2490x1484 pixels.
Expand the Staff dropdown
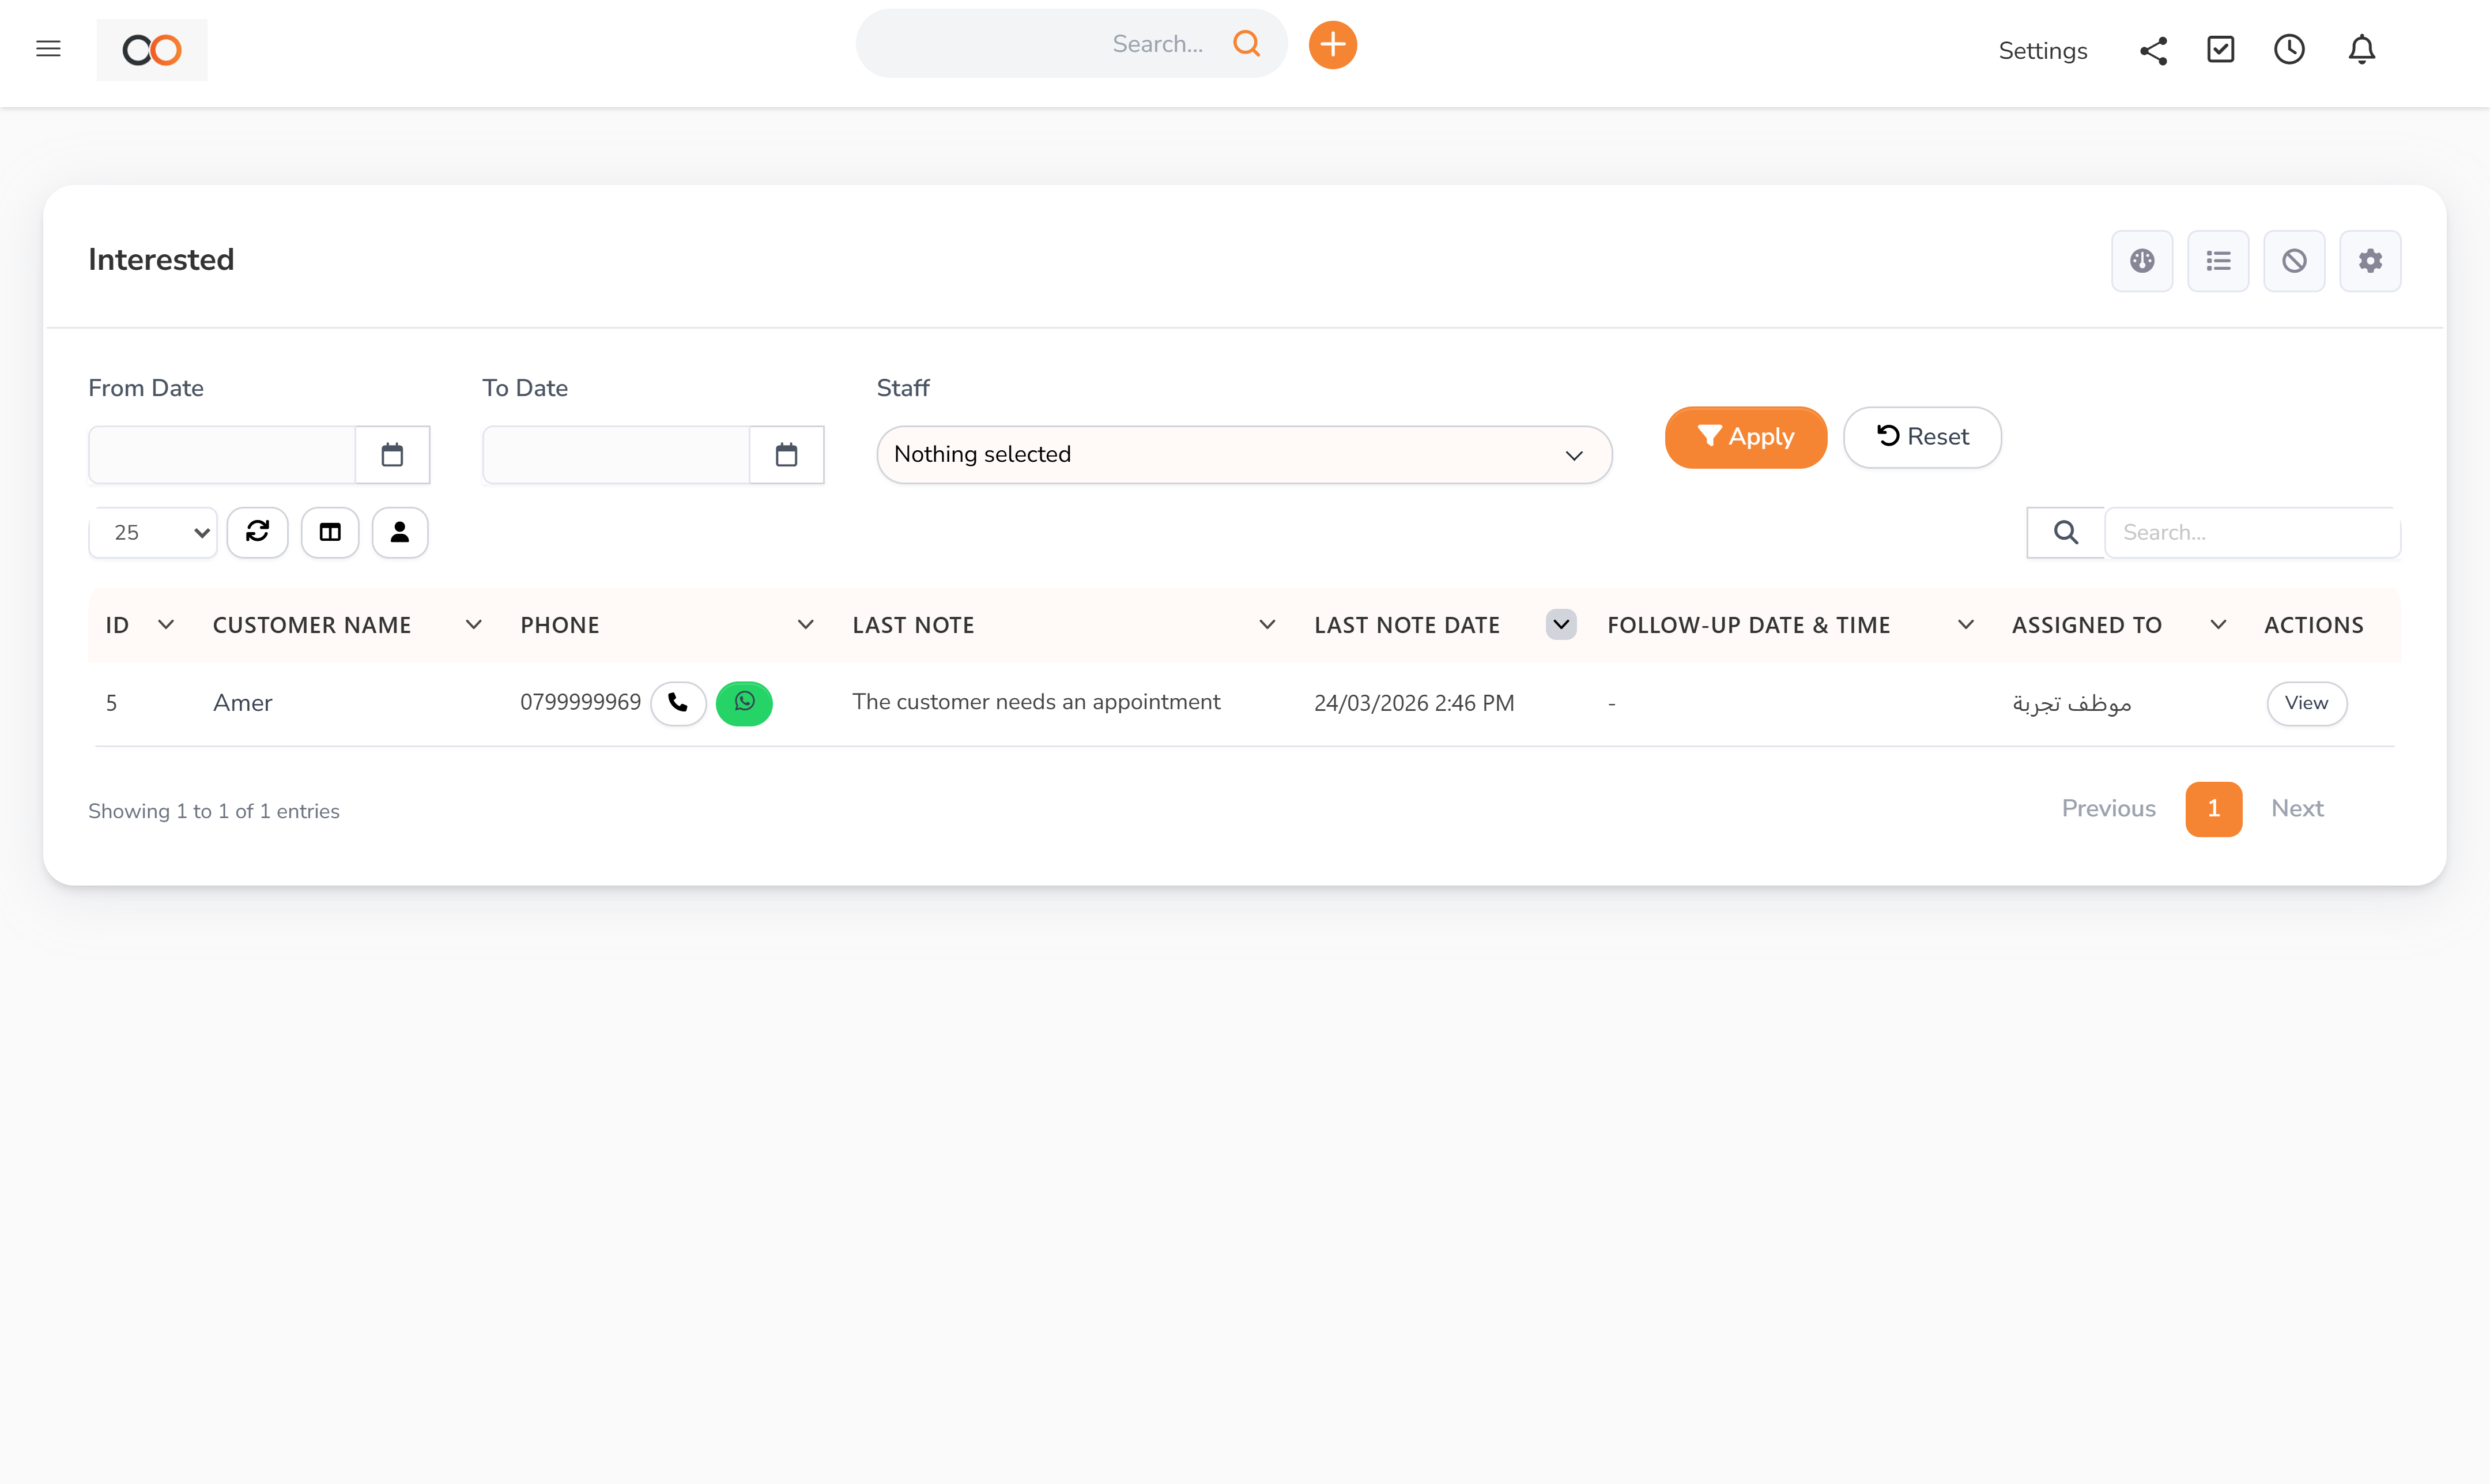click(x=1243, y=455)
